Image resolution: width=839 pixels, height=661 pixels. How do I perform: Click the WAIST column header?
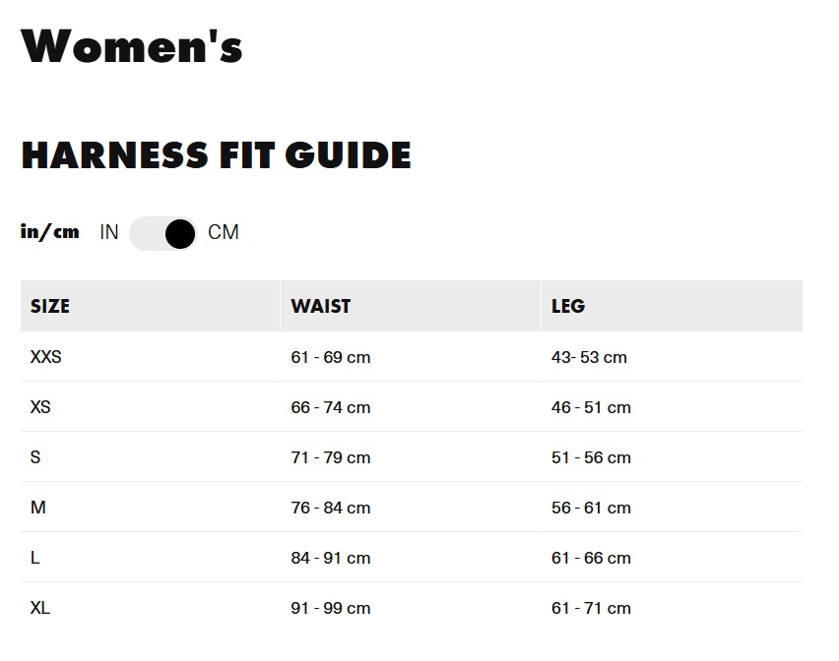pyautogui.click(x=321, y=306)
